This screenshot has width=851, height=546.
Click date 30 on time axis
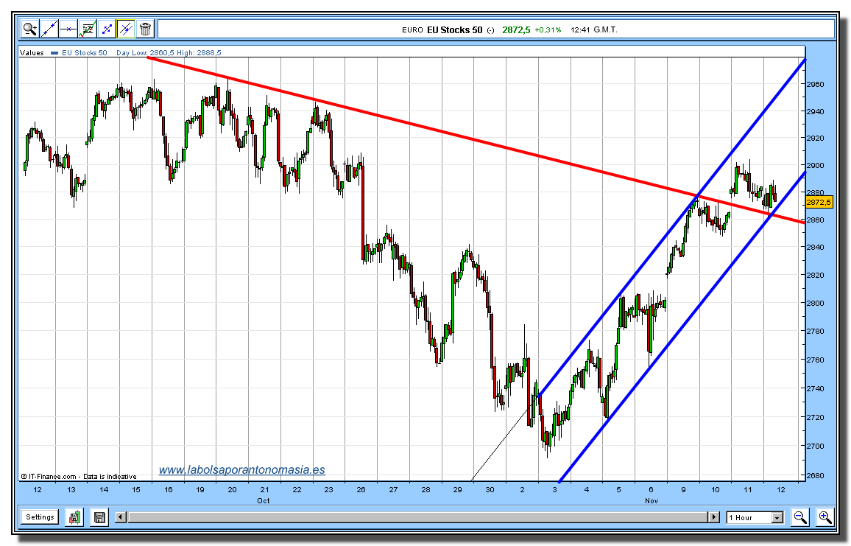pyautogui.click(x=490, y=489)
